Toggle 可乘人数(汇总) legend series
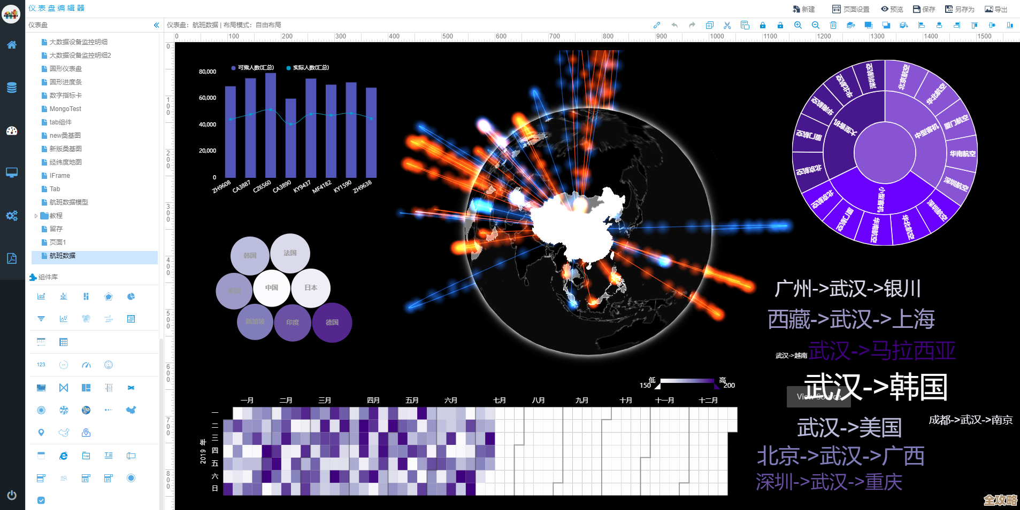 [252, 68]
